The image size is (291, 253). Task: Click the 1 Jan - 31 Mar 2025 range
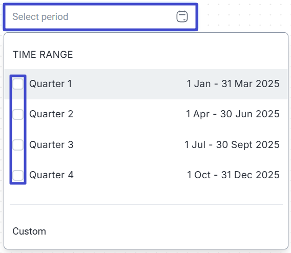pyautogui.click(x=233, y=83)
